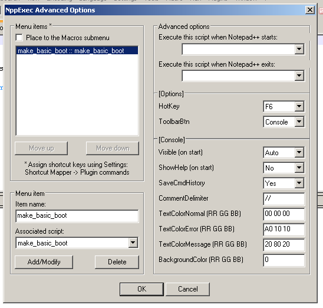
Task: Open the Associated script dropdown
Action: coord(133,243)
